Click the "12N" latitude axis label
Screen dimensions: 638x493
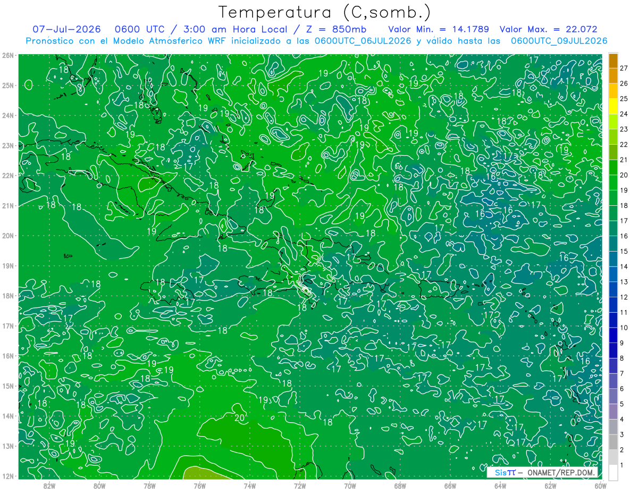[x=7, y=476]
